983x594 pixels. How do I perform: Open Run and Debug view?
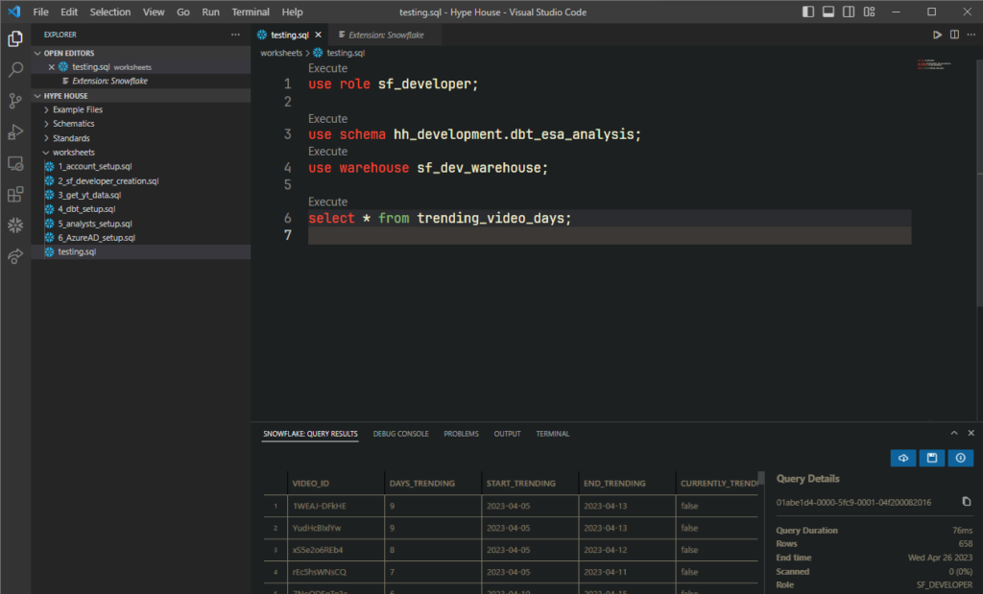(x=15, y=132)
